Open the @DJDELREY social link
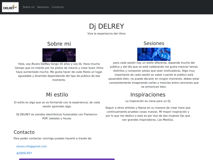Screen dimensions: 213x160 click(24, 153)
